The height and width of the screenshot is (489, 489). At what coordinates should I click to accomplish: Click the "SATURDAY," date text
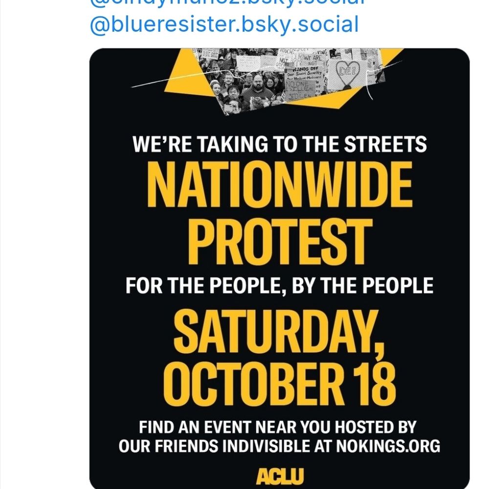[279, 333]
